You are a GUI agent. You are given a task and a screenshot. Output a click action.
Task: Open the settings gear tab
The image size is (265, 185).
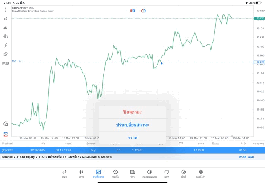200,174
